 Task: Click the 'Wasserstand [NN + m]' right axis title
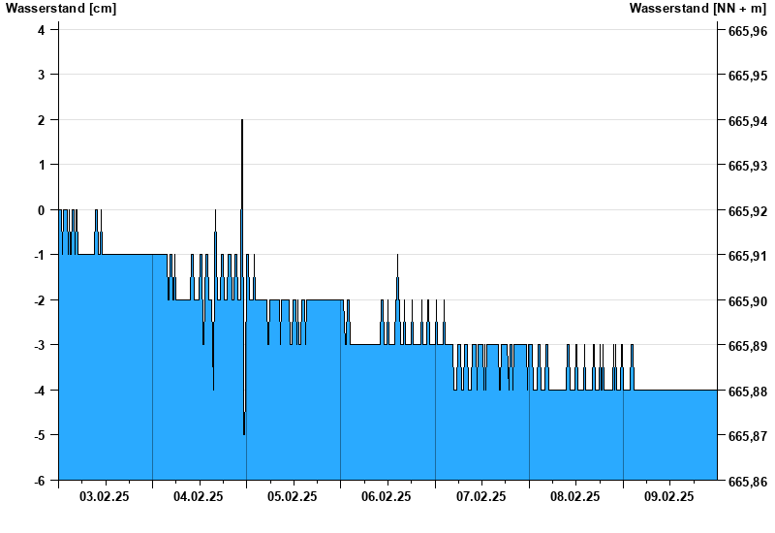pyautogui.click(x=697, y=9)
